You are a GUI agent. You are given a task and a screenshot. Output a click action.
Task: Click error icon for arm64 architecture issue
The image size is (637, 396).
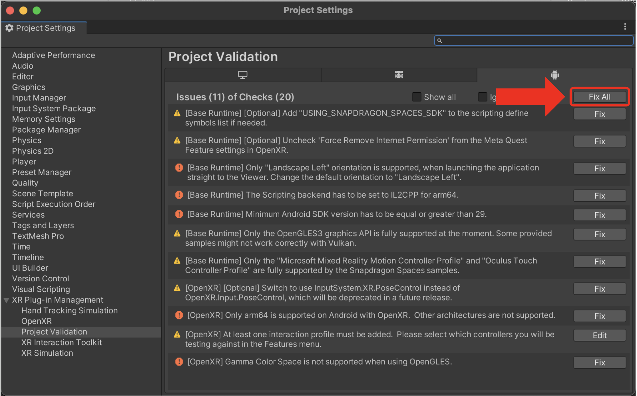(x=179, y=315)
